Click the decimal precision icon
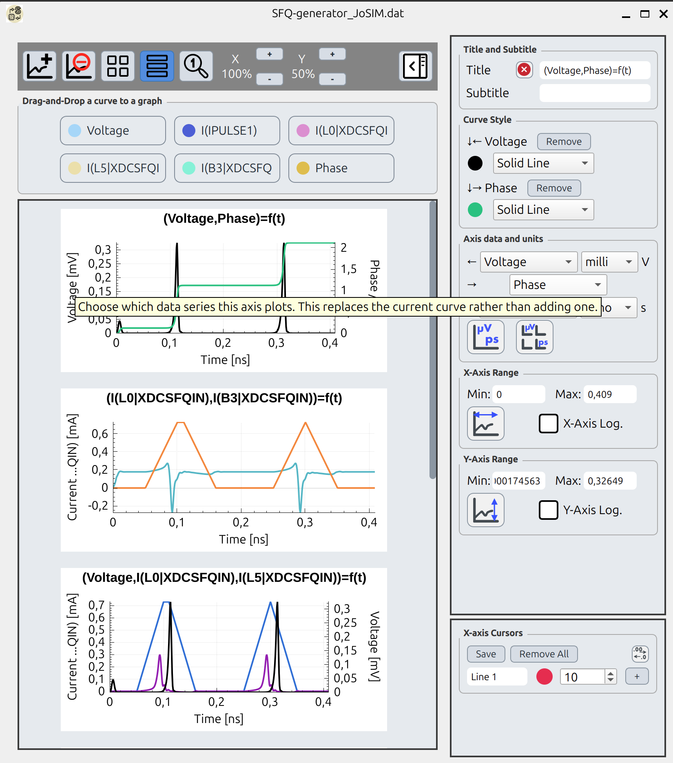Viewport: 673px width, 763px height. [x=640, y=654]
